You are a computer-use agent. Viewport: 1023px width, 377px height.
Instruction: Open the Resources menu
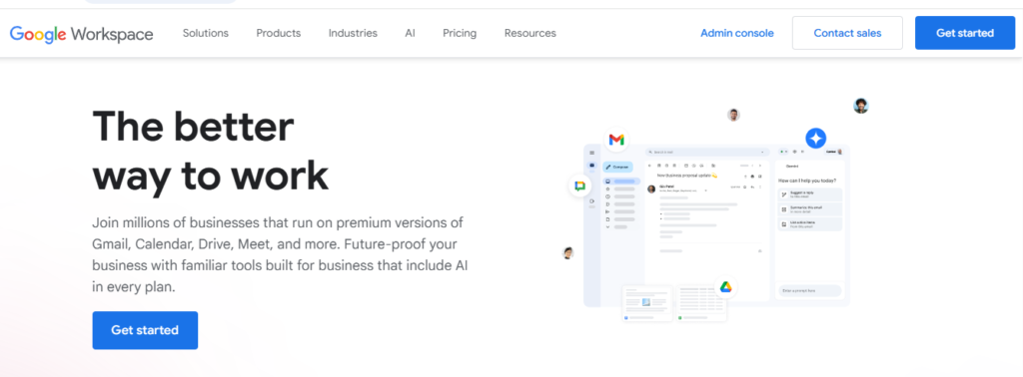530,33
